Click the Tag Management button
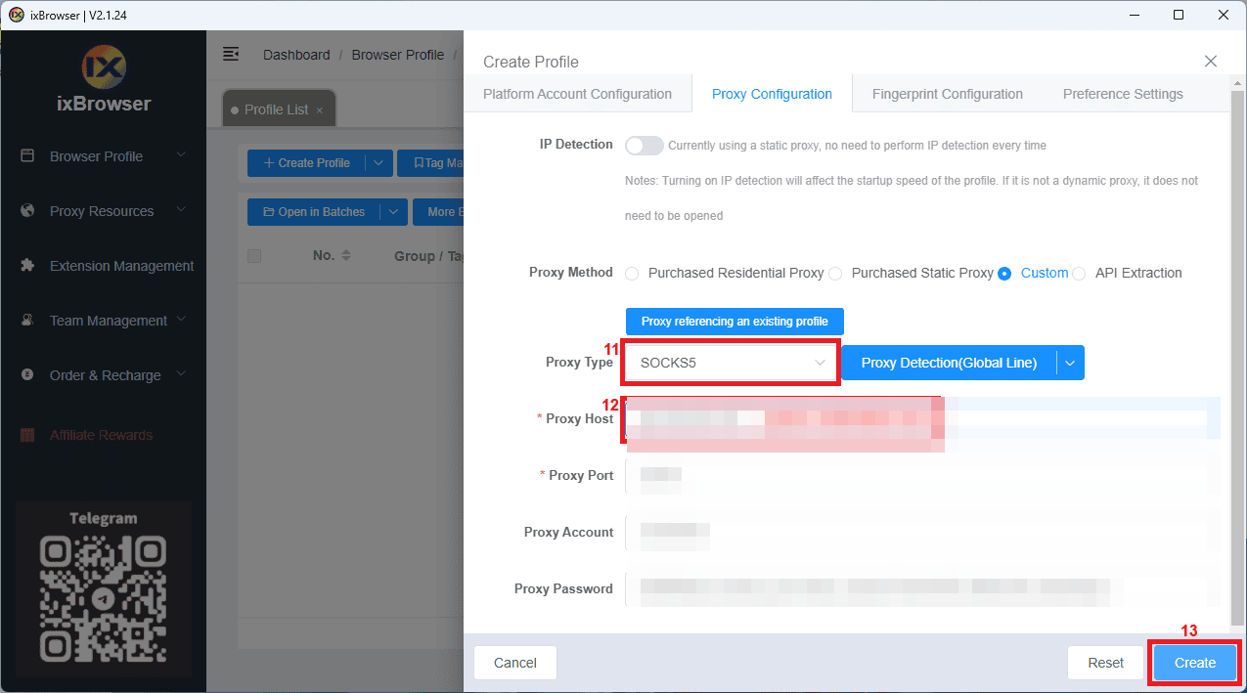This screenshot has width=1247, height=693. [x=430, y=163]
